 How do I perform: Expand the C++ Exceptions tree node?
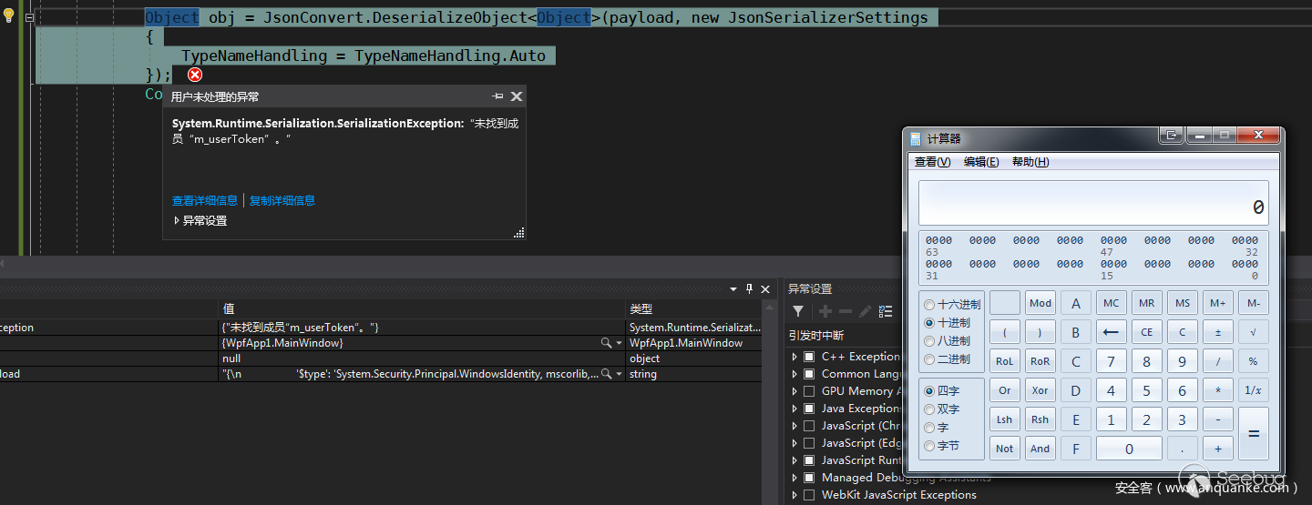click(x=794, y=357)
